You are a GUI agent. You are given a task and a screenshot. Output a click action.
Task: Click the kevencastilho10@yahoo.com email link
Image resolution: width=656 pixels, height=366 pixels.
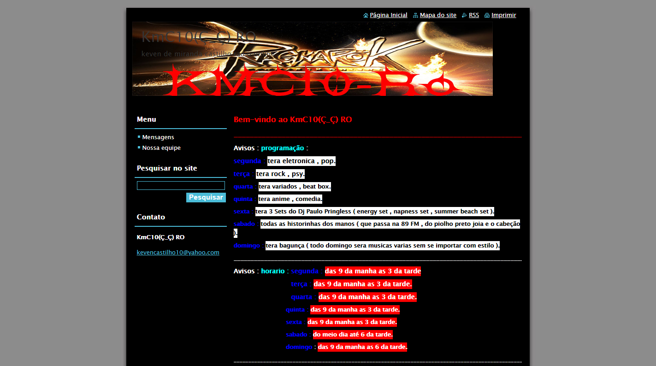(x=178, y=253)
